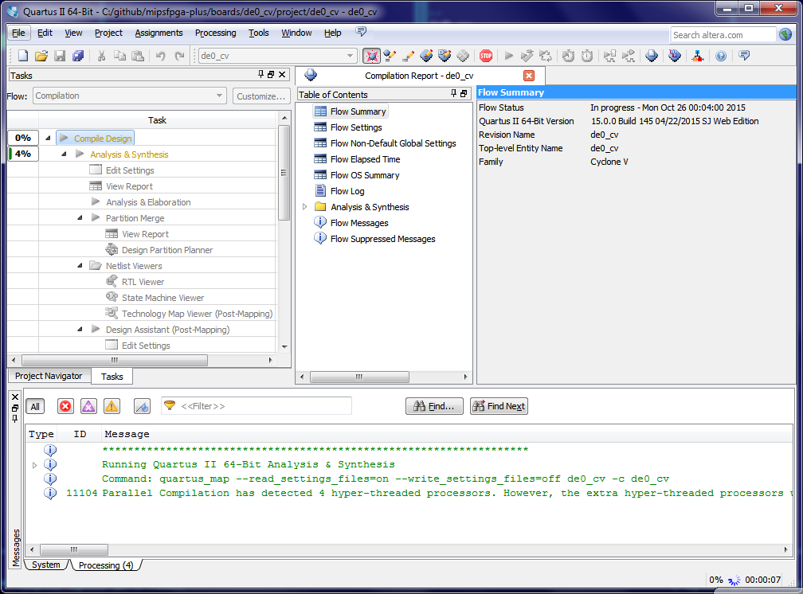
Task: Collapse the Compile Design task
Action: click(x=48, y=138)
